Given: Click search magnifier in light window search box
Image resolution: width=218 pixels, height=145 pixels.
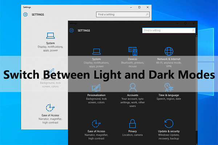Looking at the screenshot, I should 147,14.
